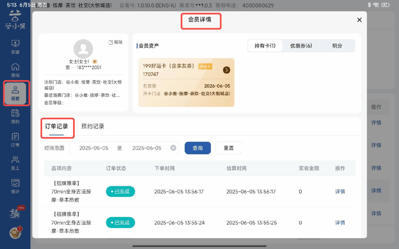Select the 预约记录 tab
Screen dimensions: 399x249
pos(93,126)
